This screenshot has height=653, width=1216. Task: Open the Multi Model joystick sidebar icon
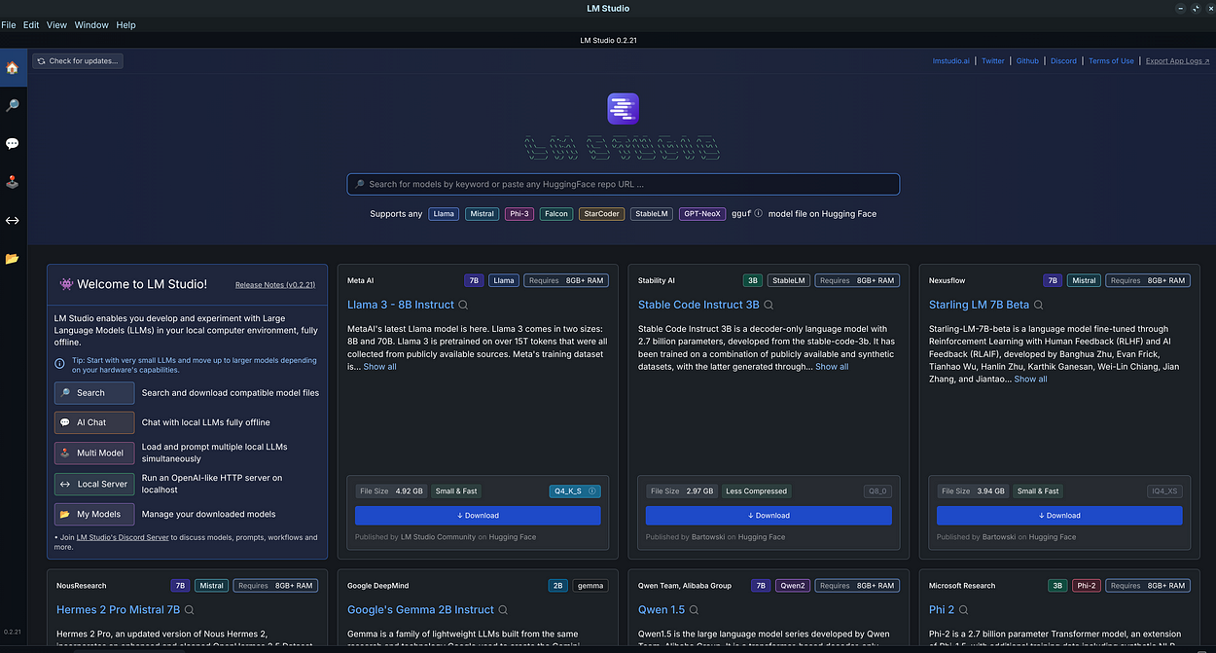(x=12, y=181)
